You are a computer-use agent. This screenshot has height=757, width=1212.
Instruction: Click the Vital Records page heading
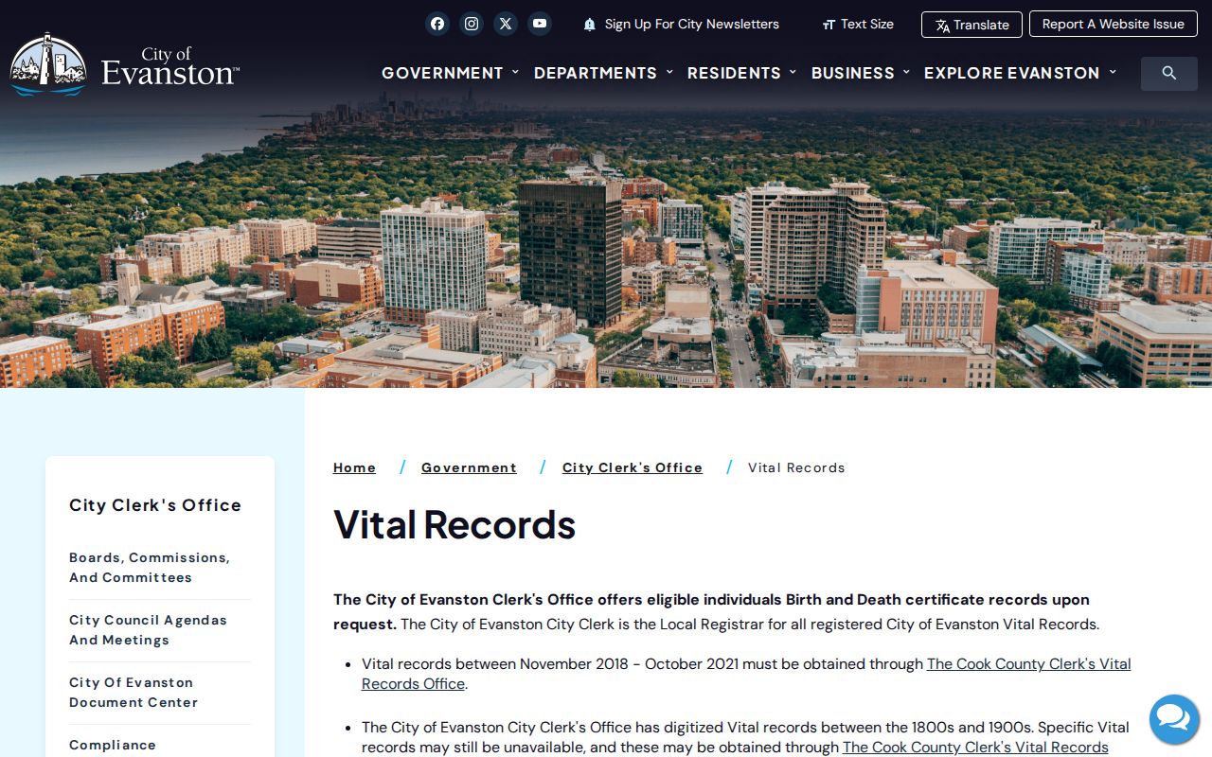point(454,524)
